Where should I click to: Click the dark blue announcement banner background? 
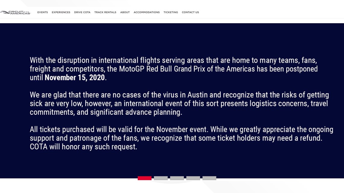(x=172, y=37)
